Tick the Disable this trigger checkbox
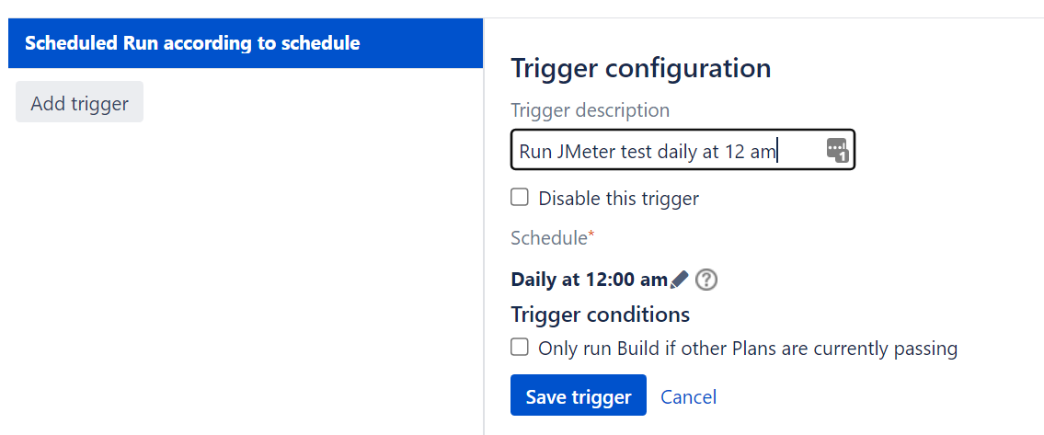1044x435 pixels. tap(520, 197)
